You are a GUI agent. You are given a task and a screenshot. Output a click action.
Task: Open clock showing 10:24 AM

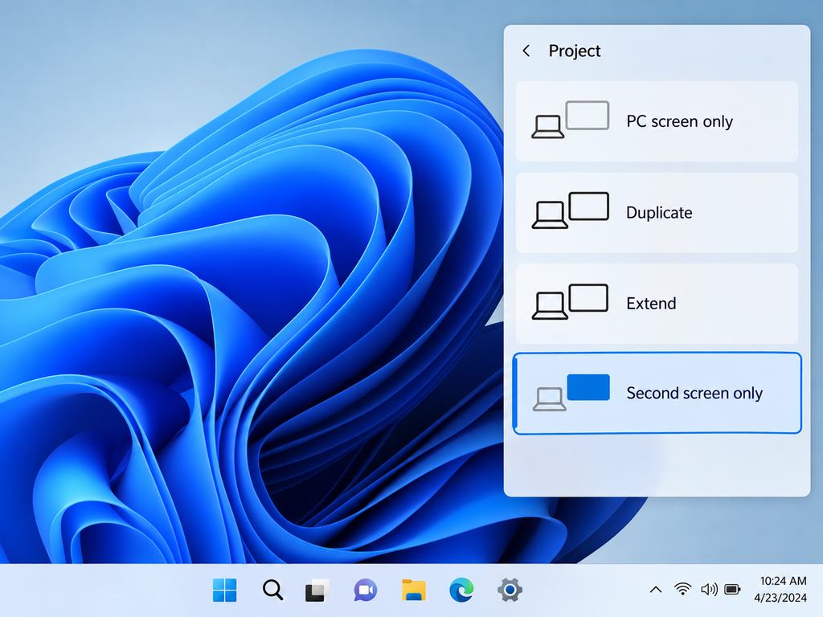pos(783,581)
